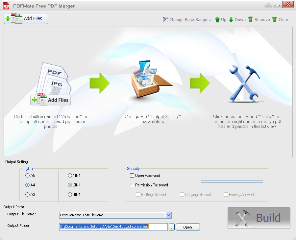Check the Printing Allowed option

point(226,195)
